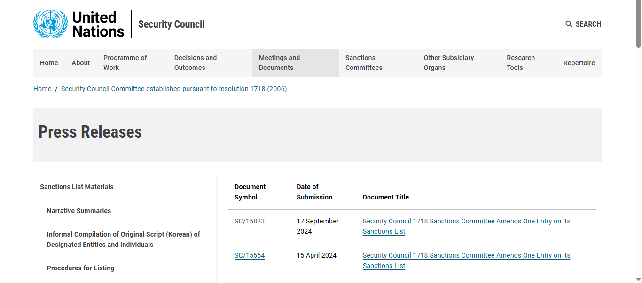The width and height of the screenshot is (642, 283).
Task: Open the Sanctions Committees menu
Action: (x=378, y=63)
